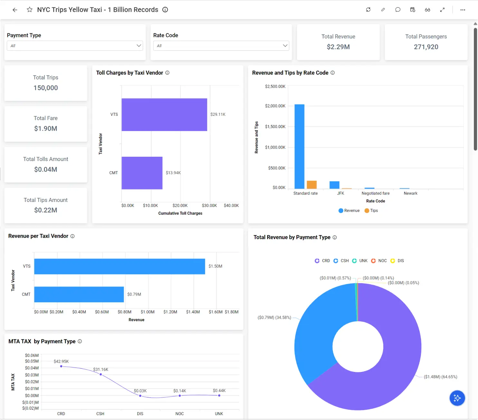
Task: Star the dashboard as a favorite
Action: click(30, 10)
